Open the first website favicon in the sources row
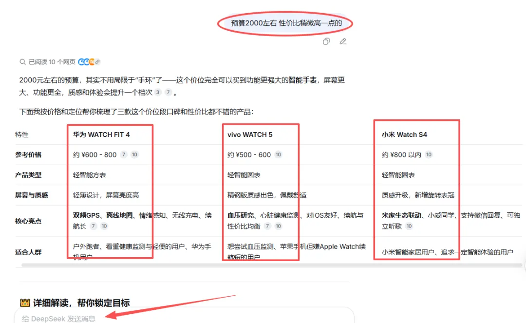This screenshot has height=323, width=526. pyautogui.click(x=80, y=62)
